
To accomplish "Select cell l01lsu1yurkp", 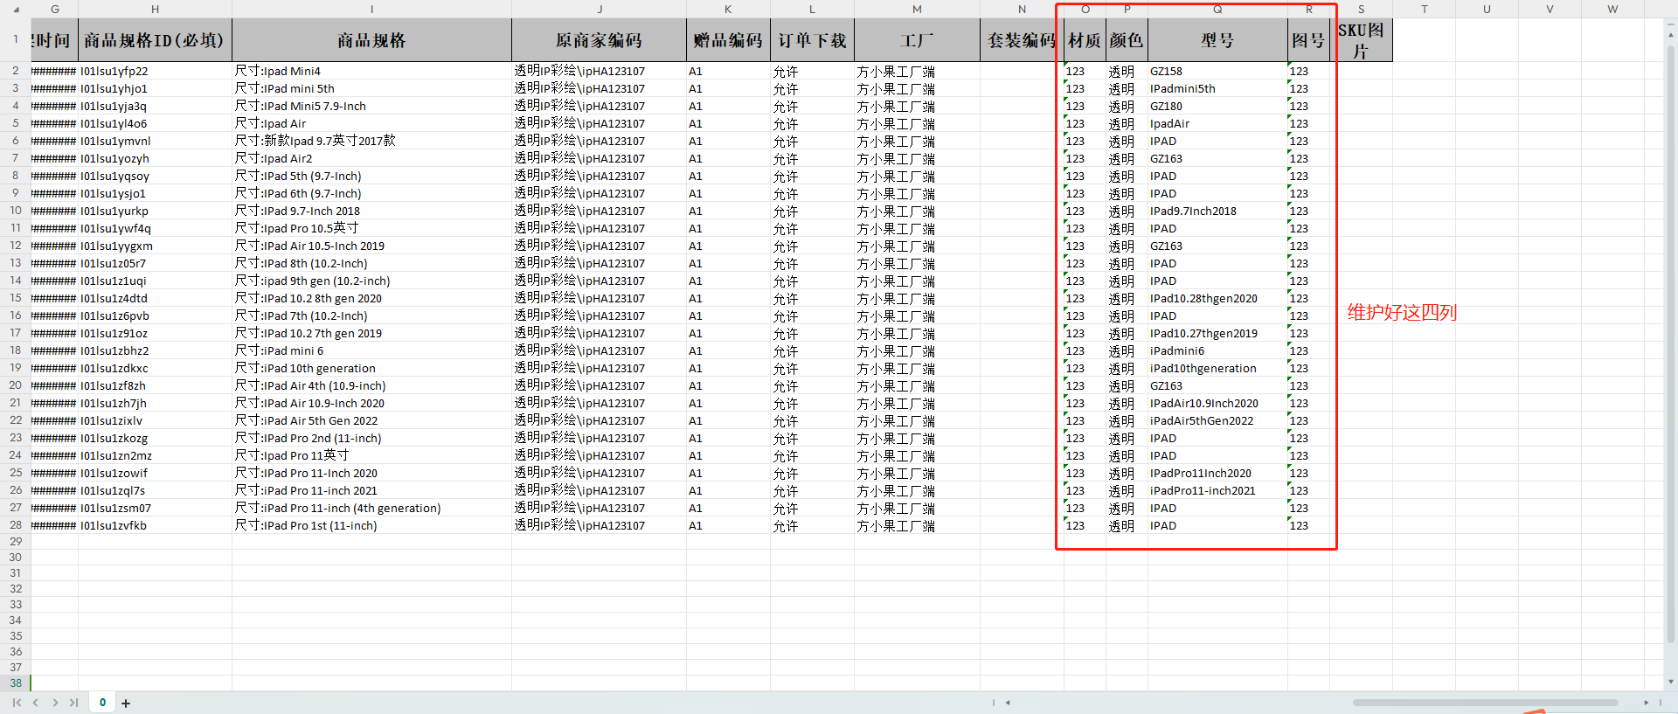I will pyautogui.click(x=155, y=211).
